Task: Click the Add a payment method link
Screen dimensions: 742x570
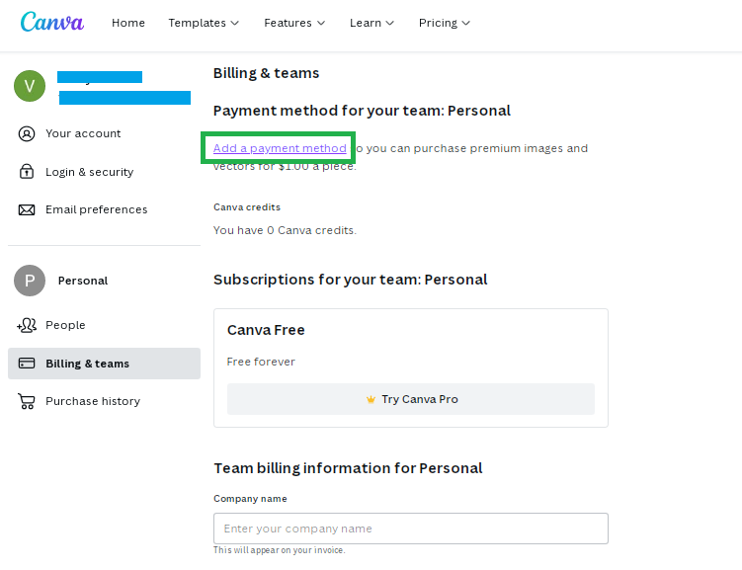Action: 280,148
